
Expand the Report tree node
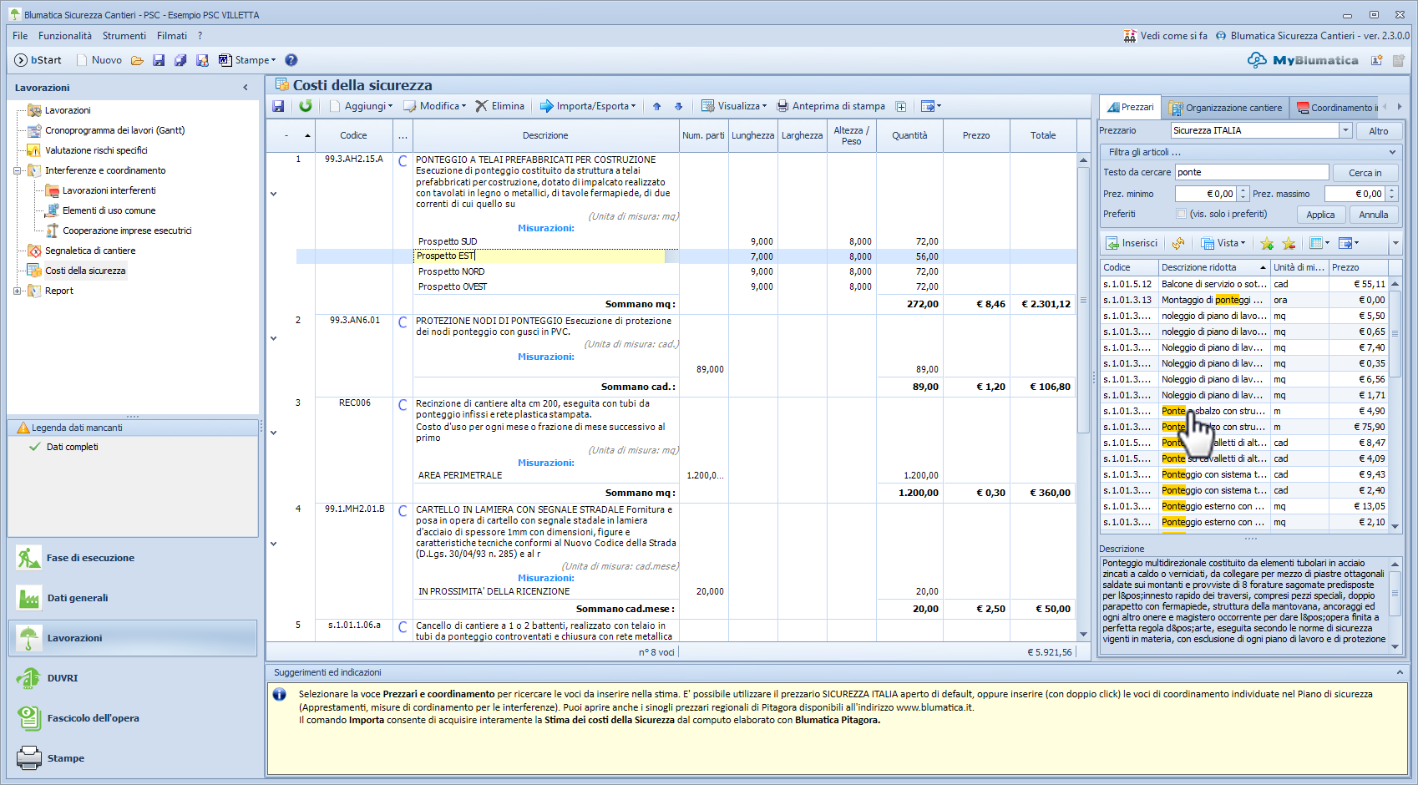[x=18, y=291]
